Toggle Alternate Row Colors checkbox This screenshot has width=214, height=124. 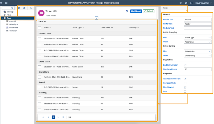click(185, 79)
